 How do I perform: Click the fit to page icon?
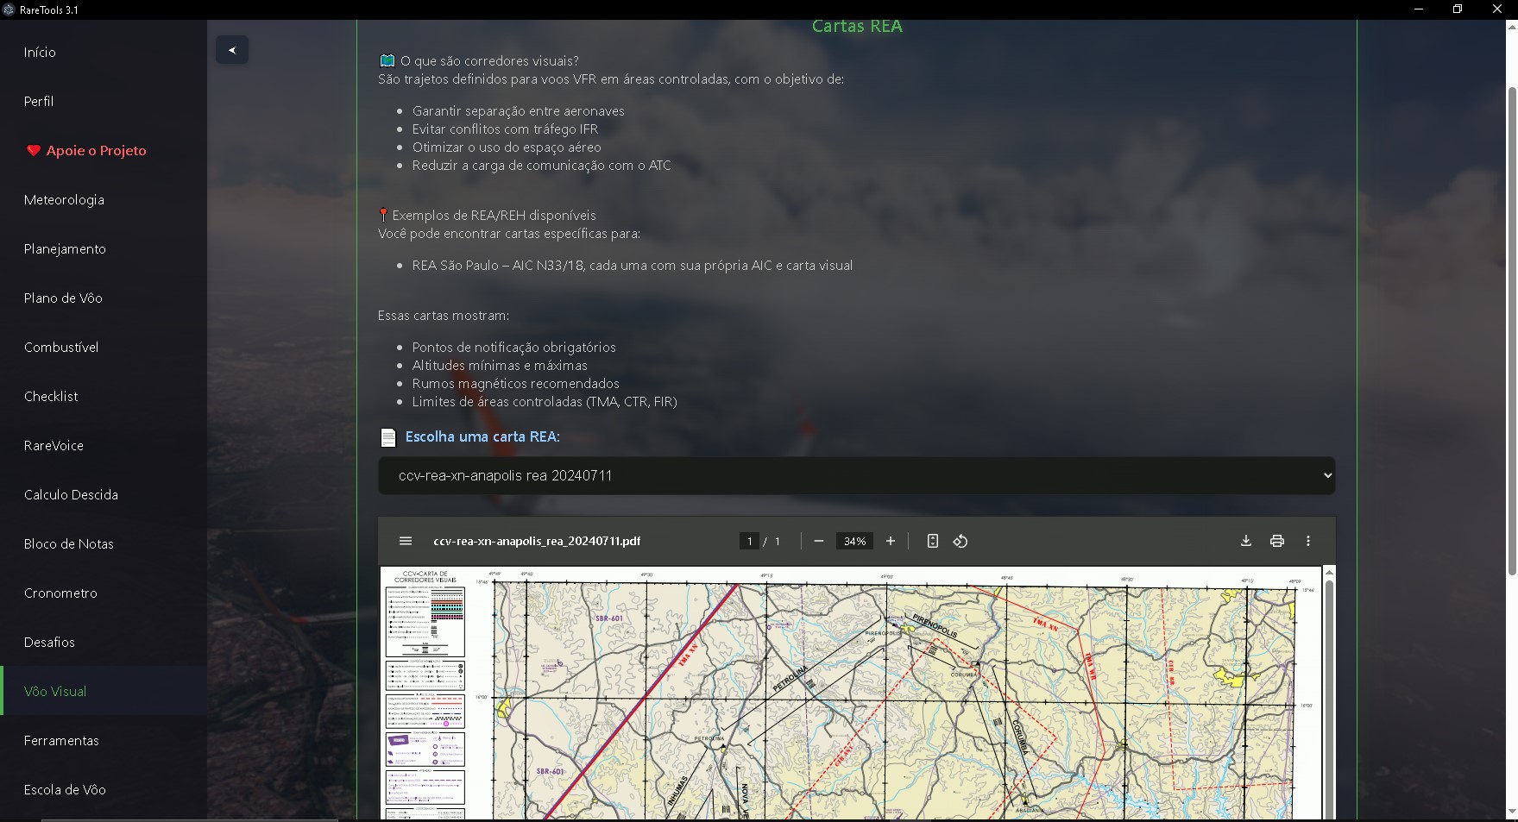tap(932, 541)
